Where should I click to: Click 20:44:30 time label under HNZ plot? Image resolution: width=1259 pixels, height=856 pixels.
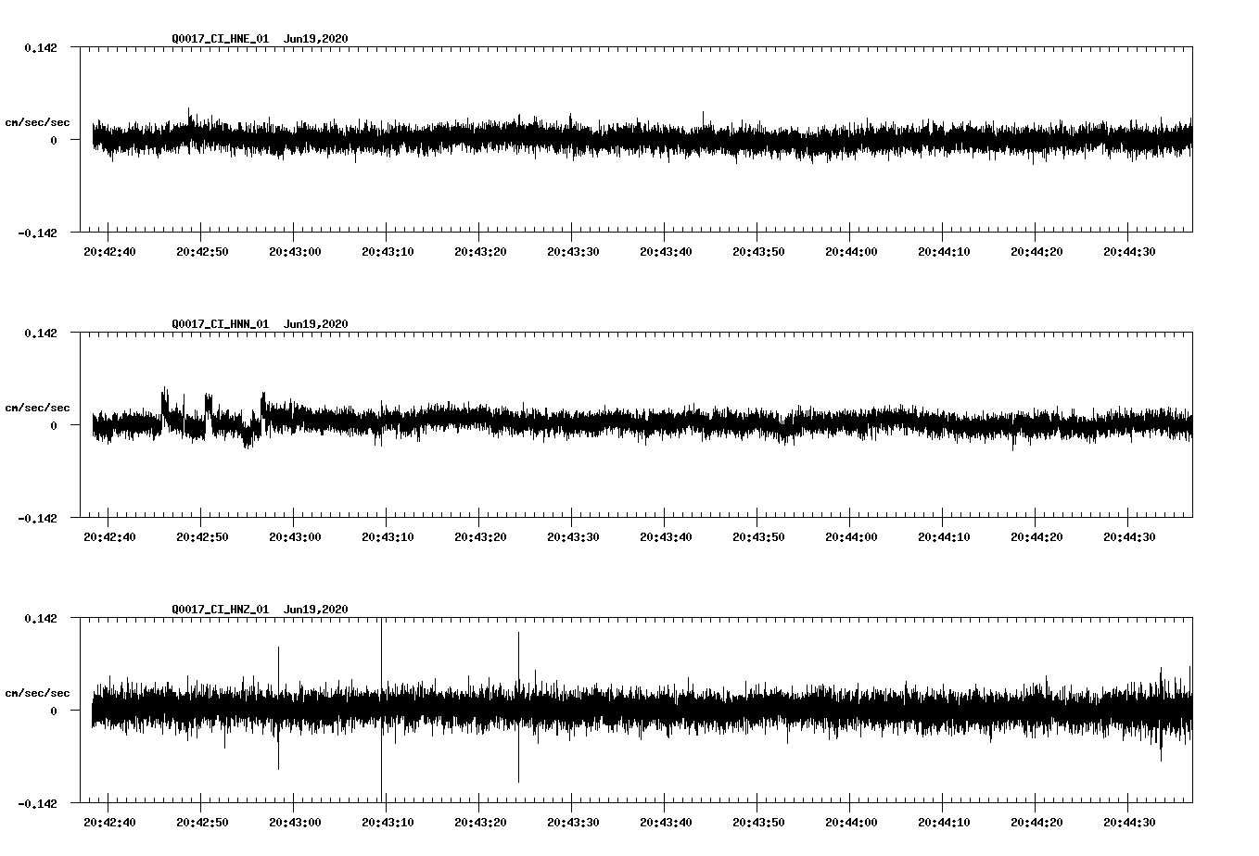pyautogui.click(x=1129, y=823)
